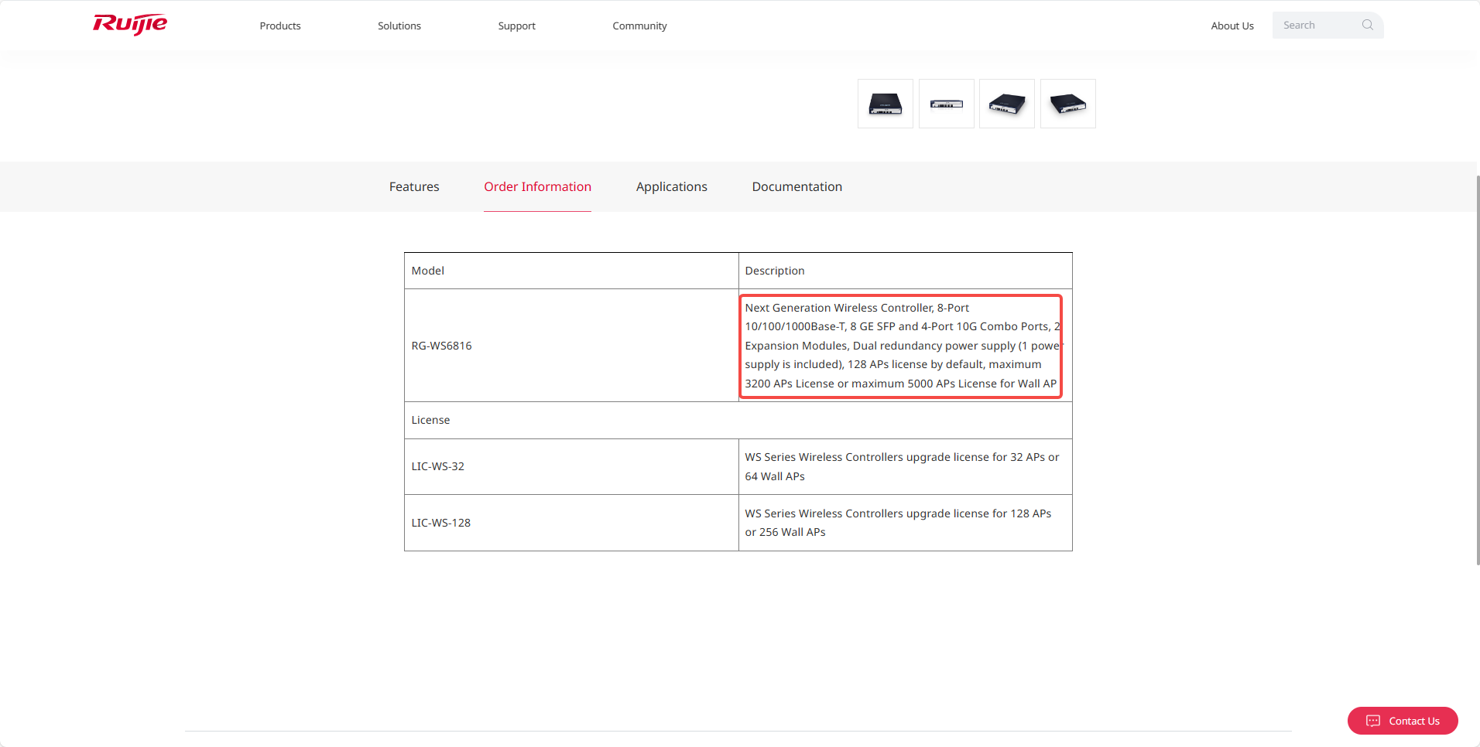Image resolution: width=1480 pixels, height=747 pixels.
Task: Click the Ruijie logo
Action: pos(130,25)
